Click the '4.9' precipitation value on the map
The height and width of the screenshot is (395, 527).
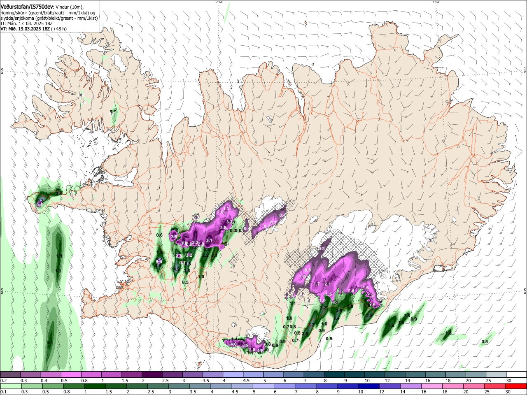[x=176, y=269]
